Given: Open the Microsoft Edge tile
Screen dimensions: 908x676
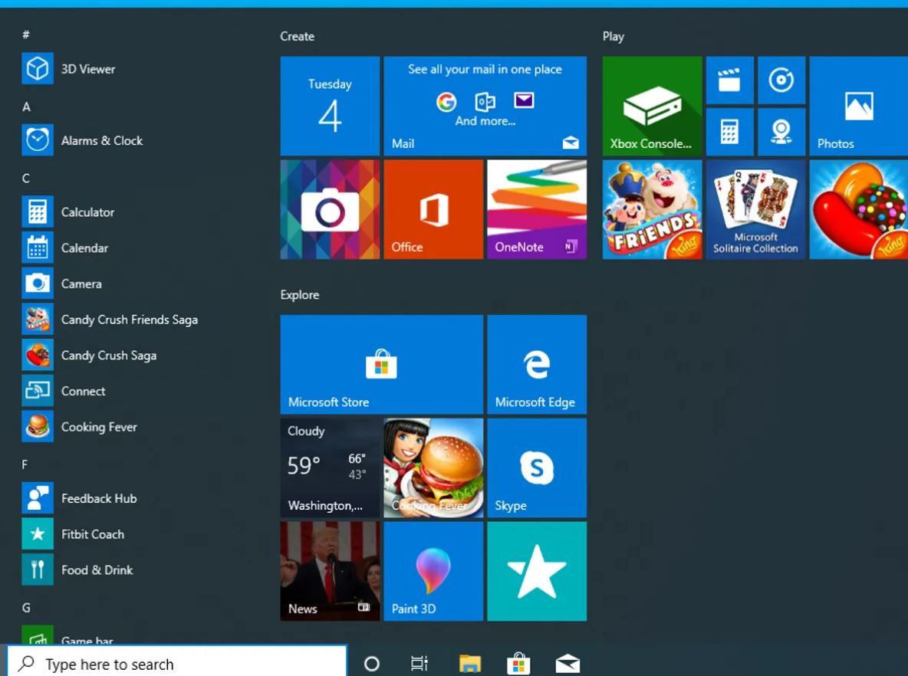Looking at the screenshot, I should pos(536,364).
